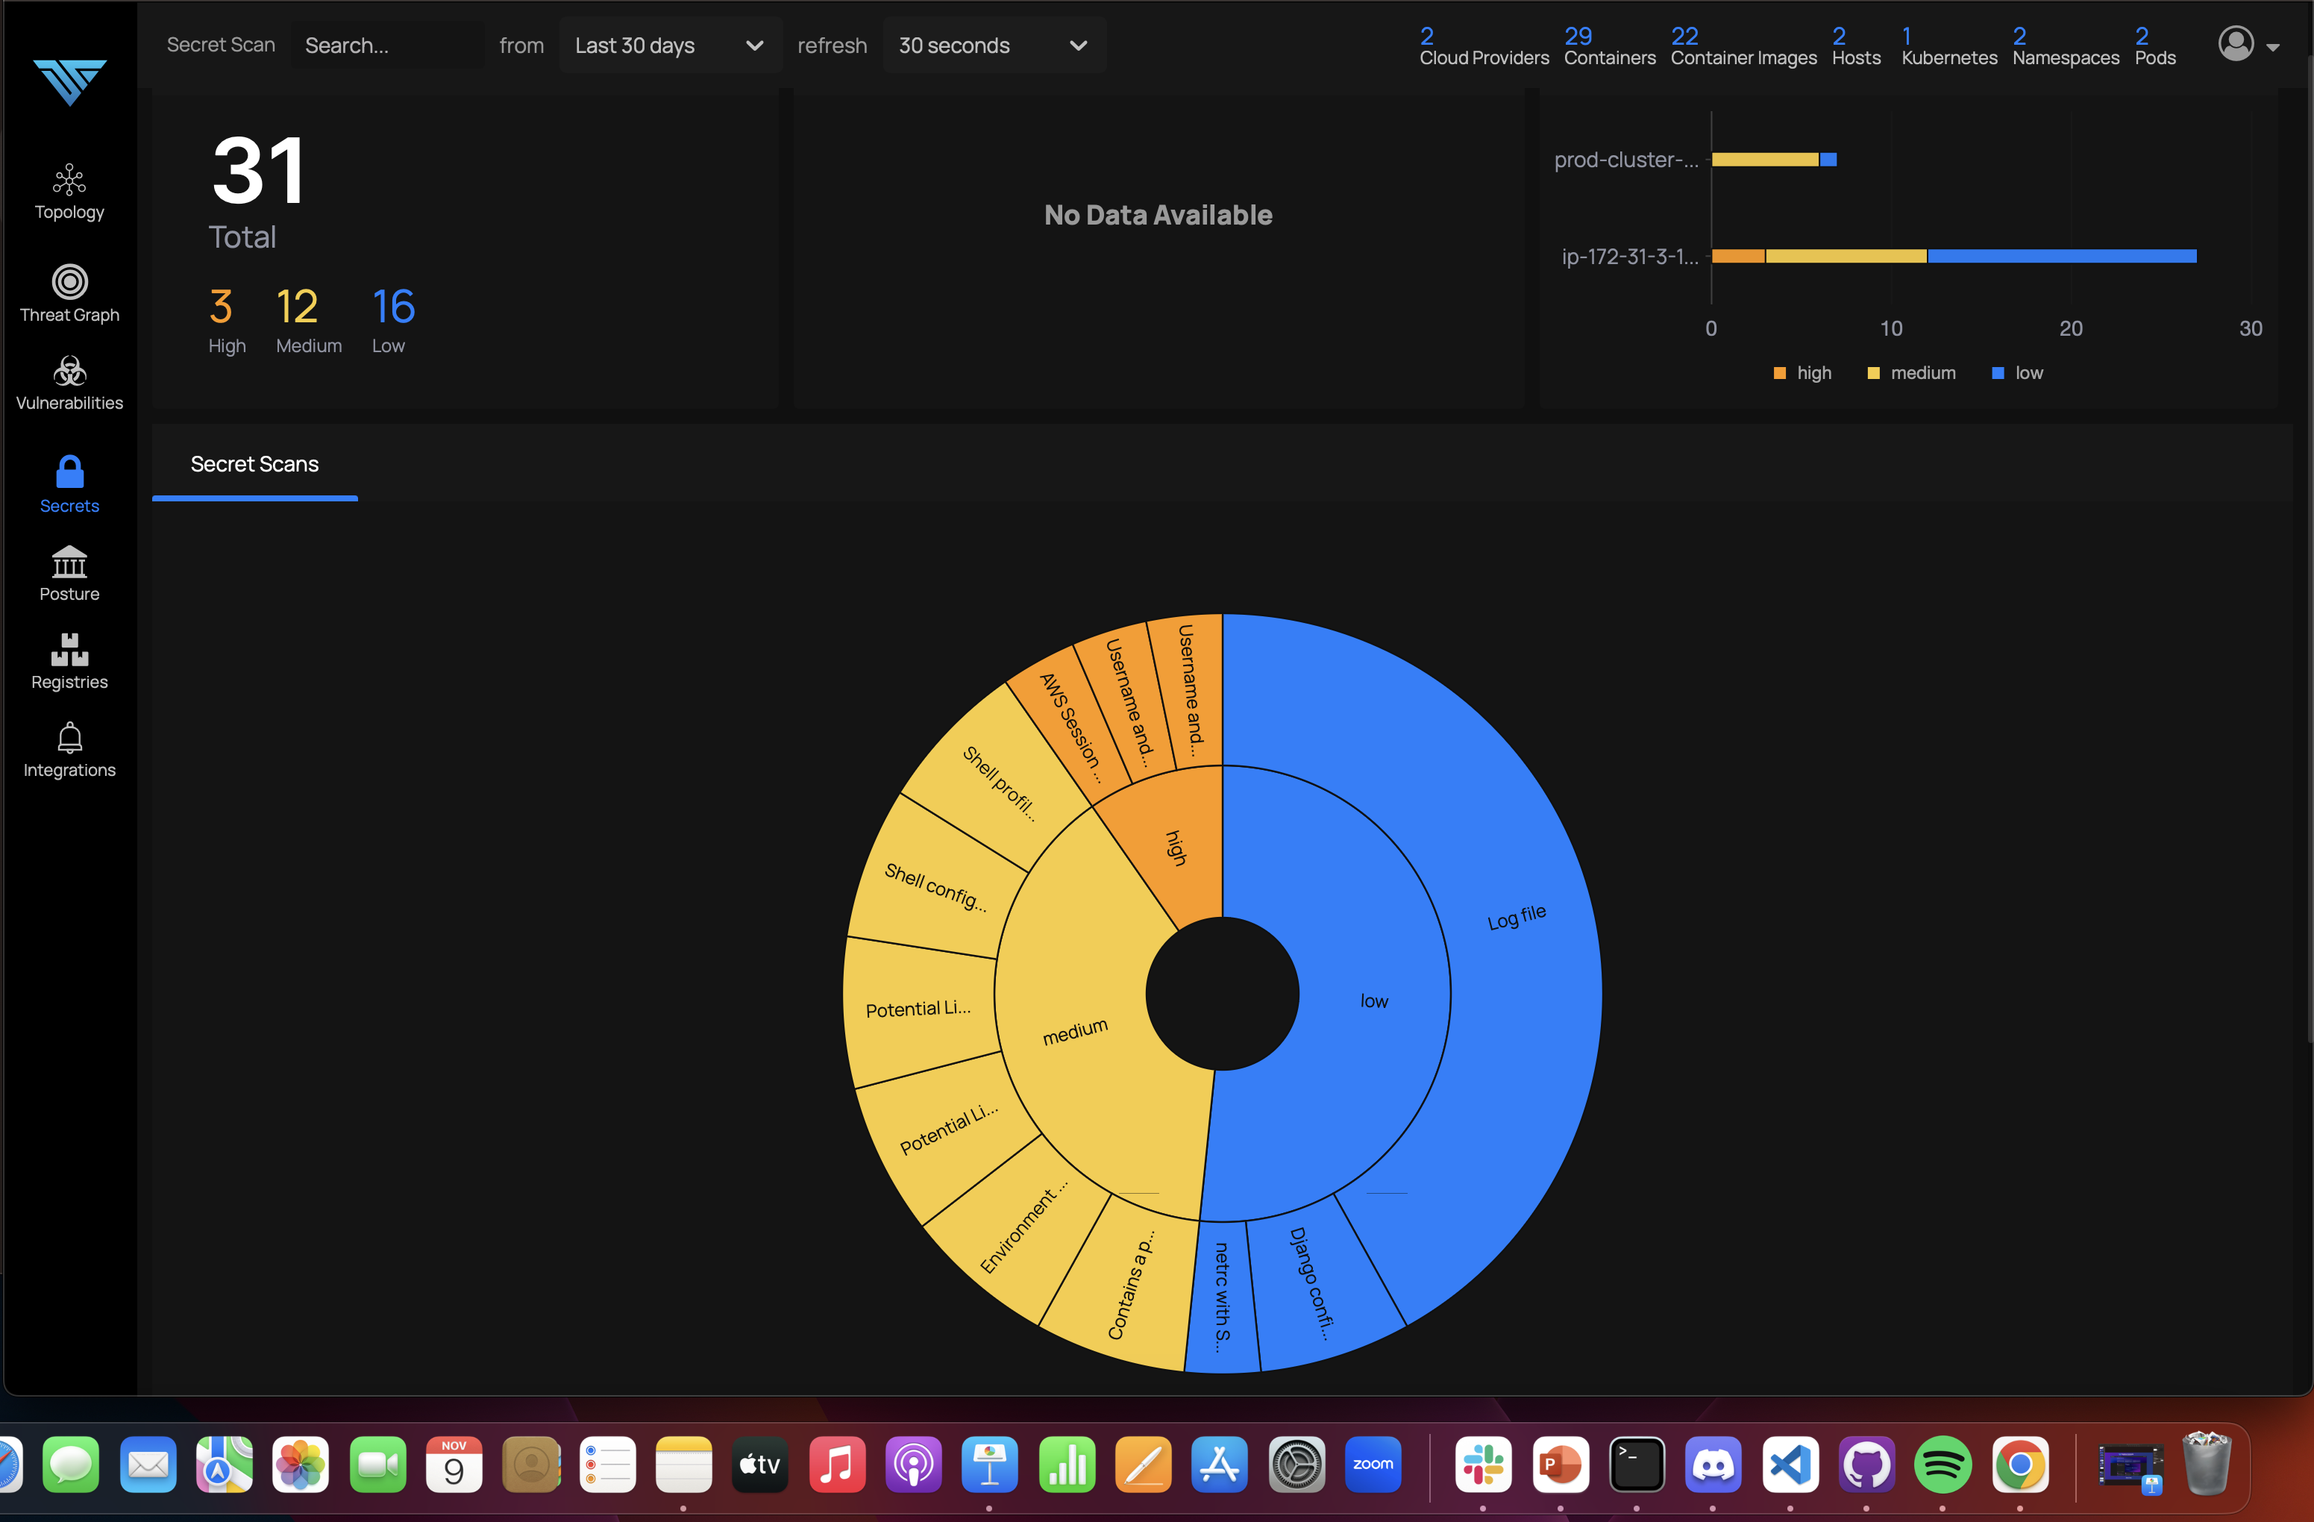2314x1522 pixels.
Task: Select the Secret Scans tab
Action: [x=254, y=465]
